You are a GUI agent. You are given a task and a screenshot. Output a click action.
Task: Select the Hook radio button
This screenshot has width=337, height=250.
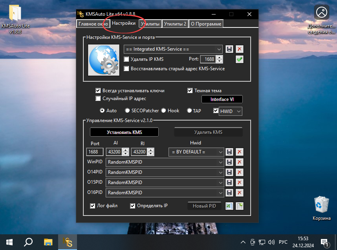tap(163, 111)
